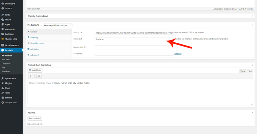Click the Appearance brush icon
The width and height of the screenshot is (257, 134).
[x=2, y=78]
